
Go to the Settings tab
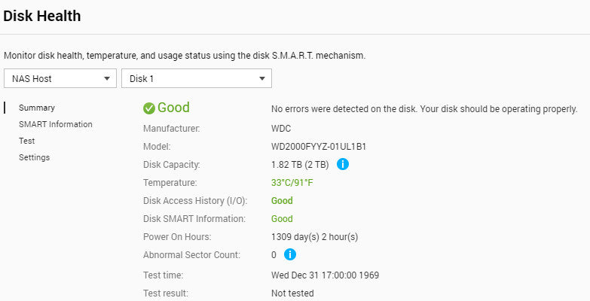coord(34,157)
